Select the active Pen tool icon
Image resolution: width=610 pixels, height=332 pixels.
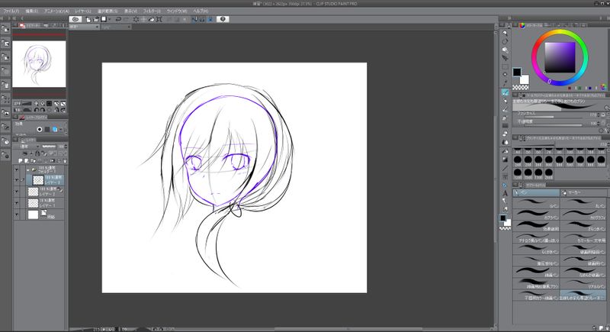505,92
